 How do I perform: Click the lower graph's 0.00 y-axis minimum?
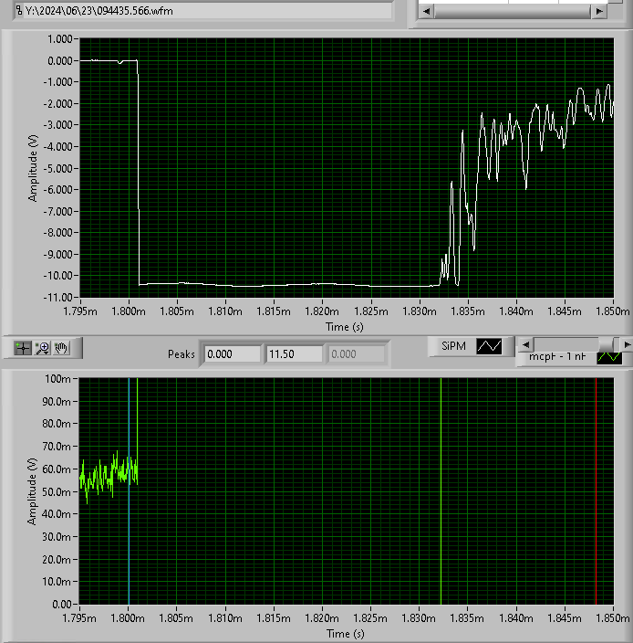point(62,604)
